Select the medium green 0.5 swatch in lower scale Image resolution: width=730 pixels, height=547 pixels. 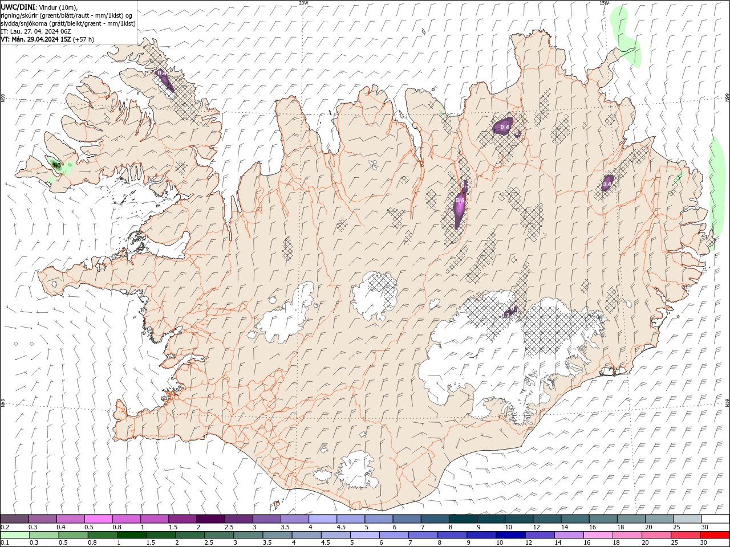pyautogui.click(x=73, y=535)
